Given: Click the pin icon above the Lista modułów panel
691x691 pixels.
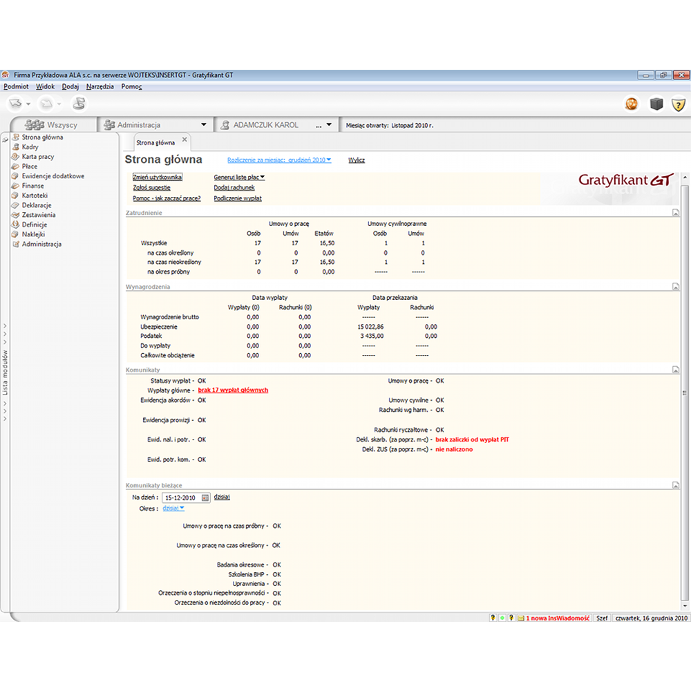Looking at the screenshot, I should (5, 140).
